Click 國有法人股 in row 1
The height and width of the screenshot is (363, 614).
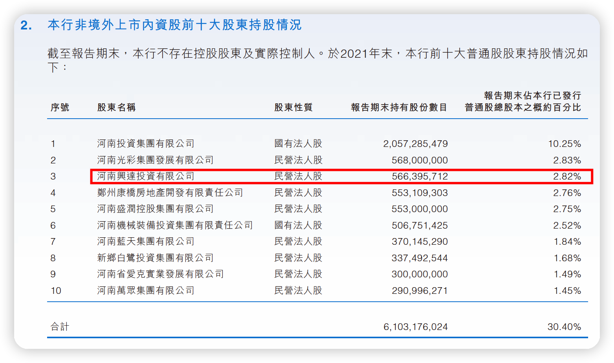(298, 143)
